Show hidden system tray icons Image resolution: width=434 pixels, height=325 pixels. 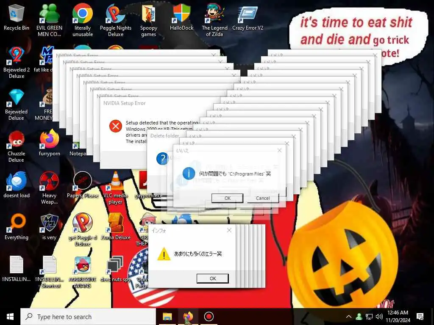(349, 317)
